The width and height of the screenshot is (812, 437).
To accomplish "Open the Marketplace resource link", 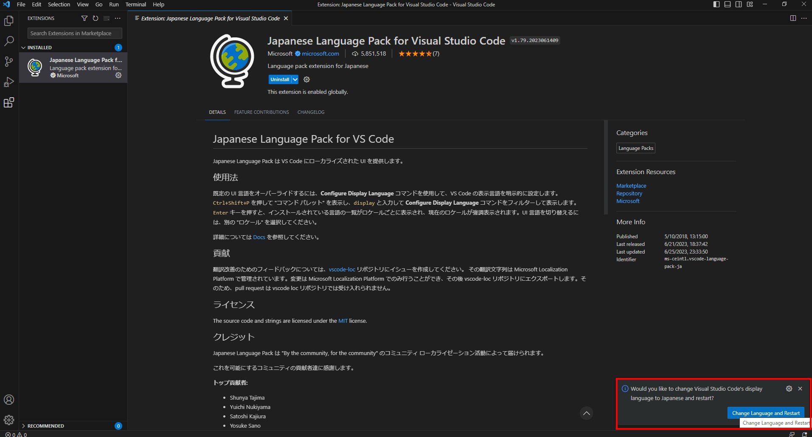I will 631,186.
